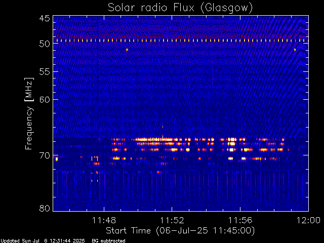Click the 'Frequency [MHz]' axis label
This screenshot has width=324, height=243.
click(29, 113)
